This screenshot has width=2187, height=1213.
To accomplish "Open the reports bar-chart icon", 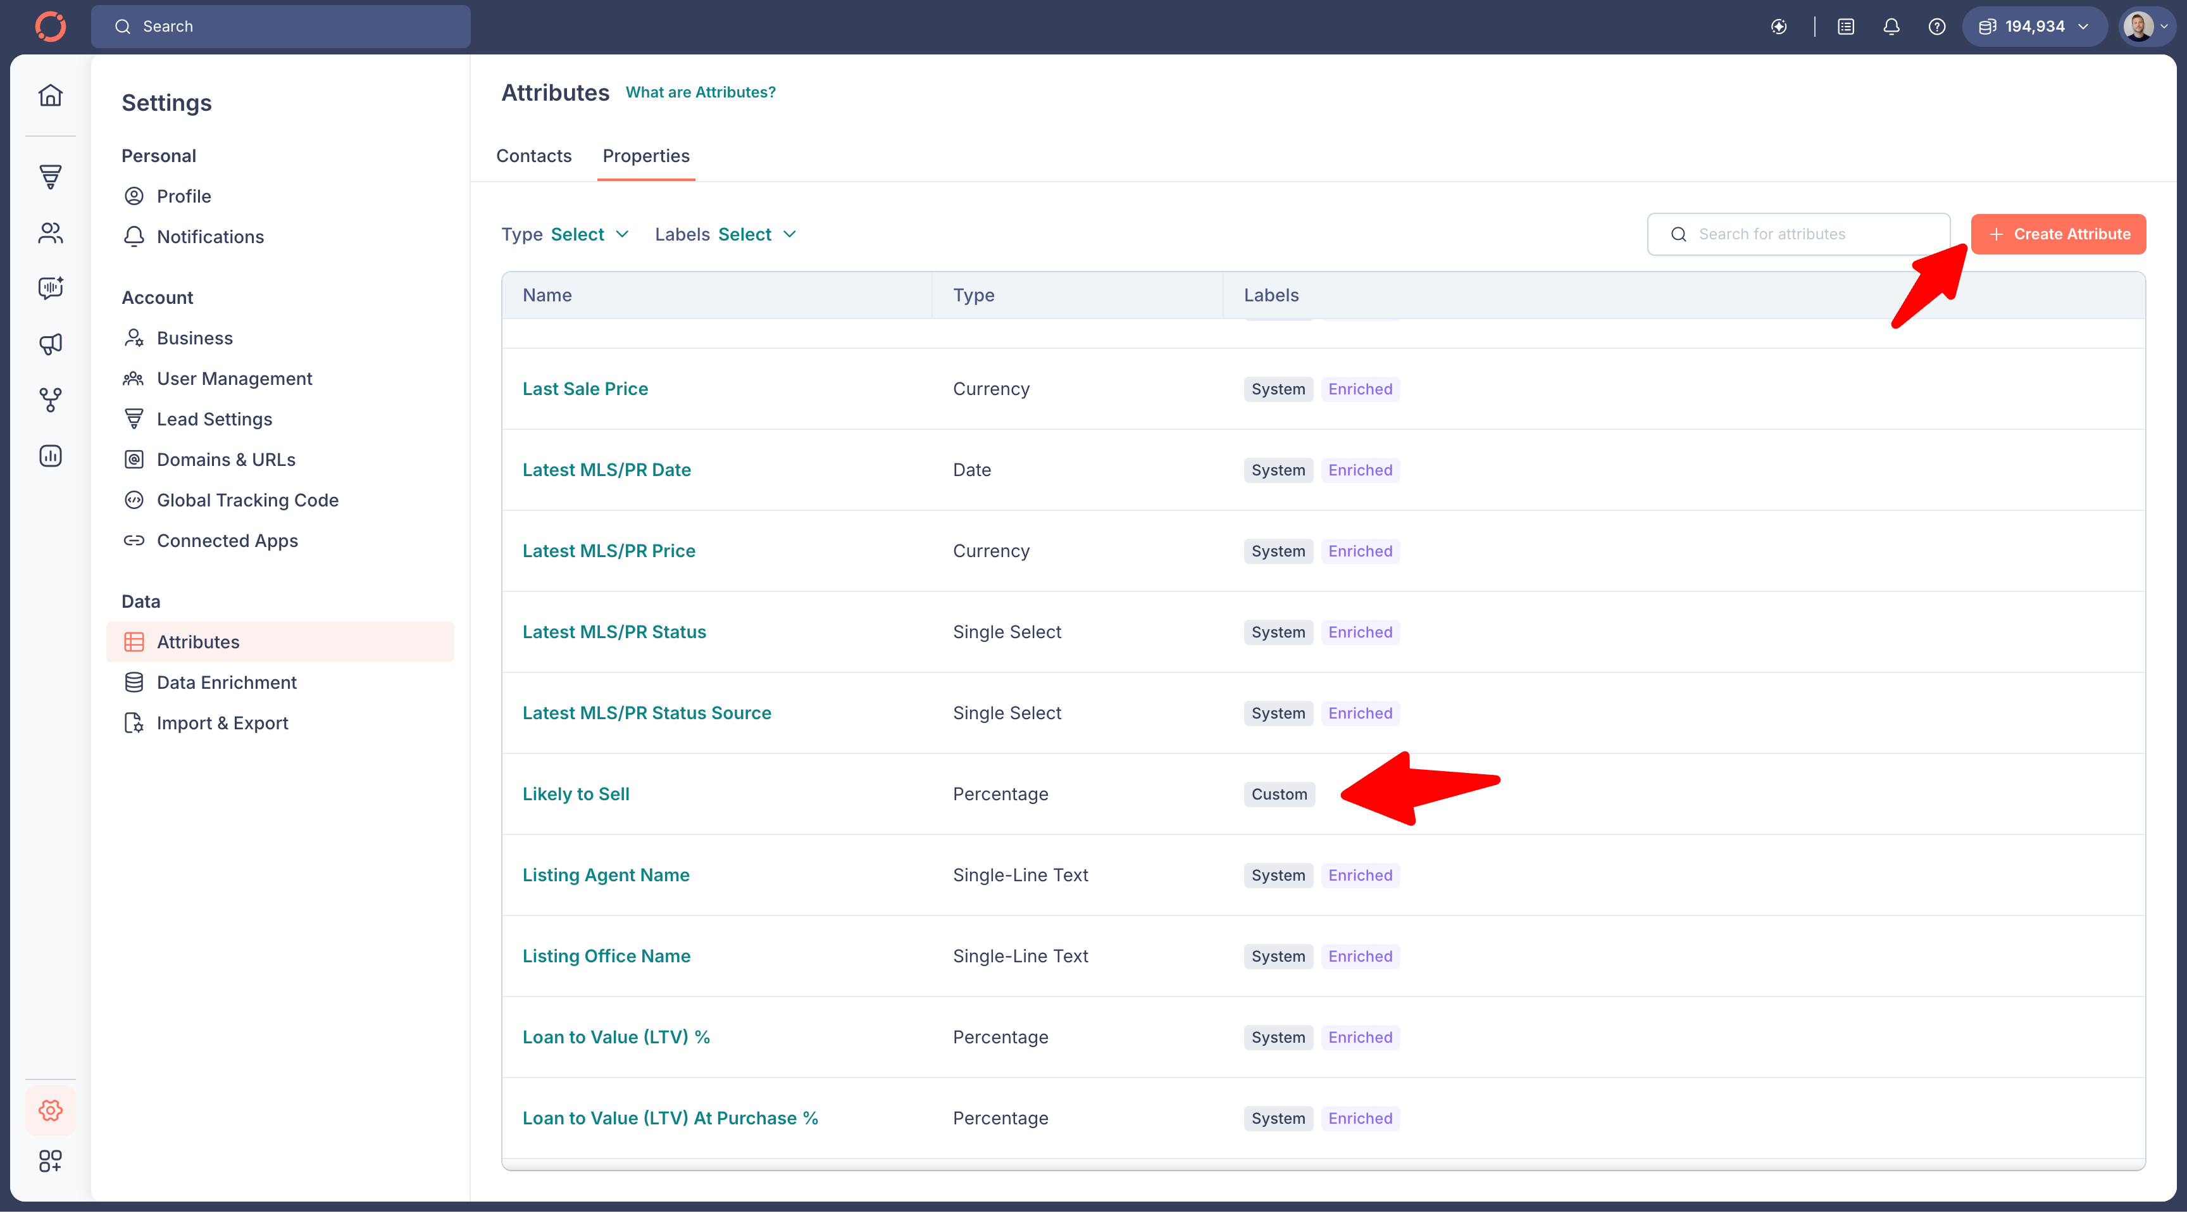I will (50, 455).
